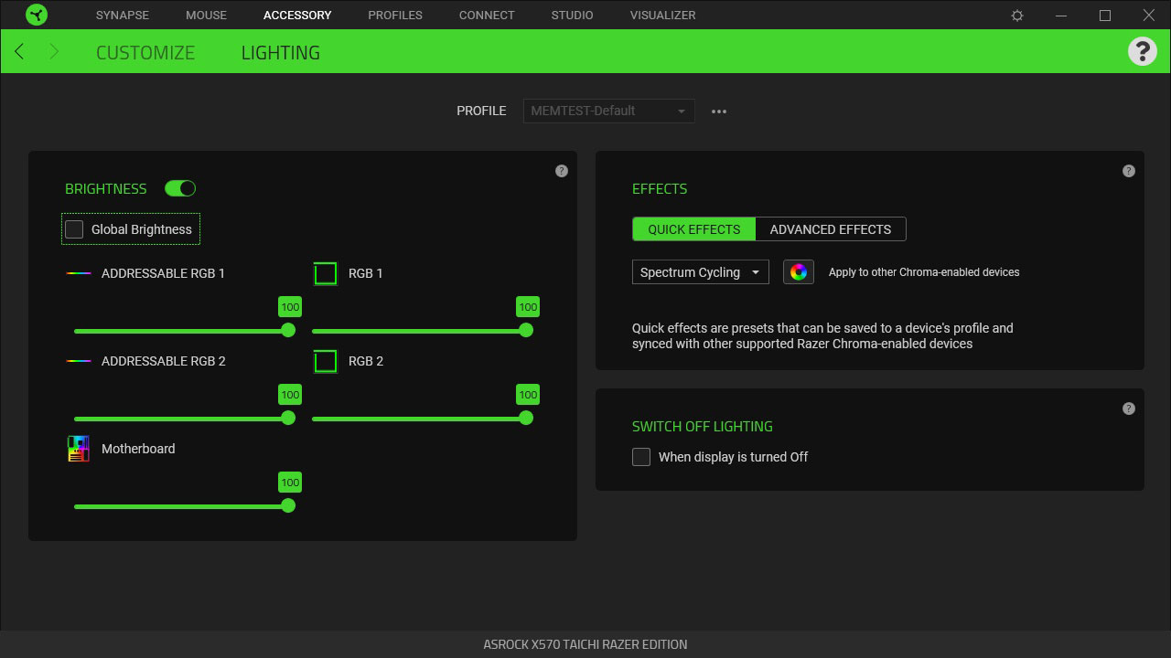The height and width of the screenshot is (658, 1171).
Task: Click the Motherboard lighting icon
Action: [x=79, y=449]
